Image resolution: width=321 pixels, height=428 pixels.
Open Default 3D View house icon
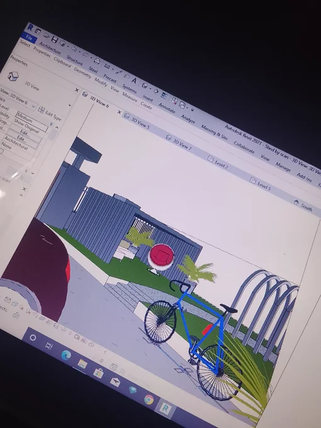click(144, 86)
